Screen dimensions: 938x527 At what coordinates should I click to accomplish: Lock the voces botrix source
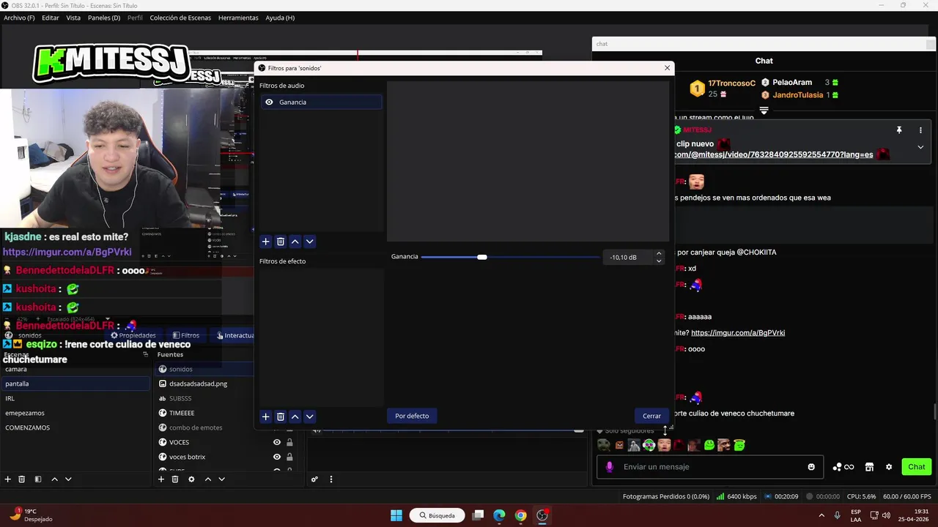coord(289,457)
